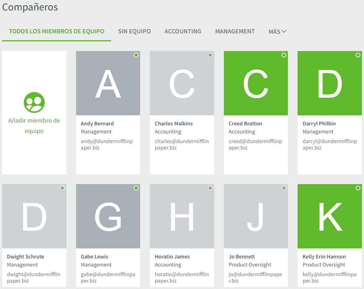Click status dot on Dwight Schrute's card
This screenshot has height=289, width=364.
(62, 188)
